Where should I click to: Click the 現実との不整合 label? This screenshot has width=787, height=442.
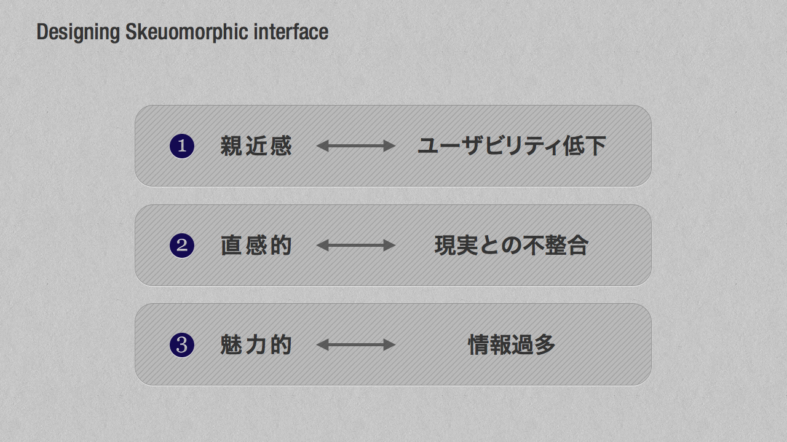(x=512, y=246)
